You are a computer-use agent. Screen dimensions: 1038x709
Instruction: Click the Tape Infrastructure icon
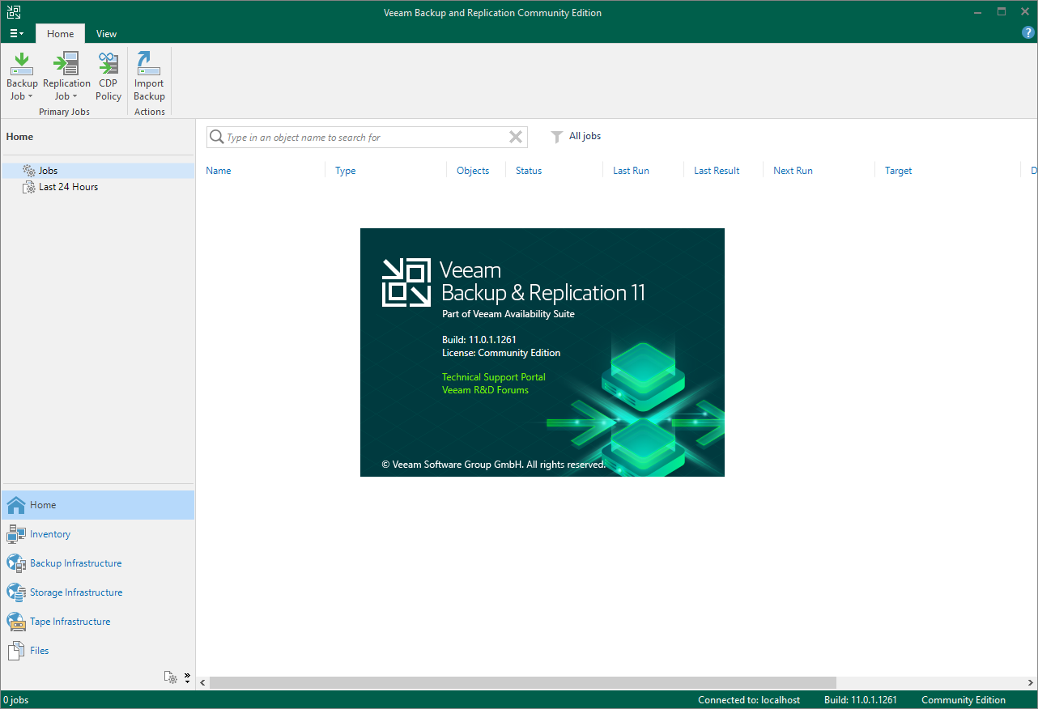click(16, 622)
